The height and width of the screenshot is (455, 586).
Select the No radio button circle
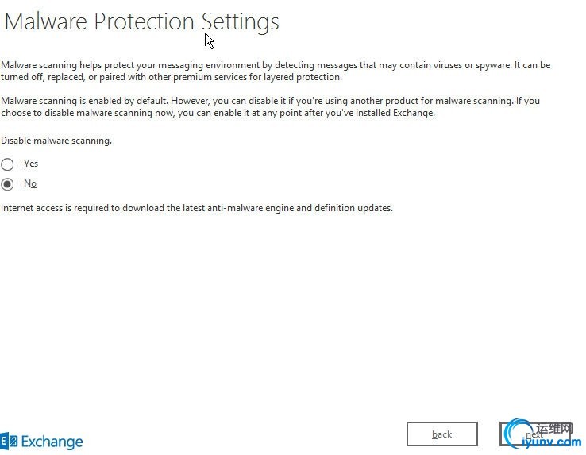coord(7,184)
